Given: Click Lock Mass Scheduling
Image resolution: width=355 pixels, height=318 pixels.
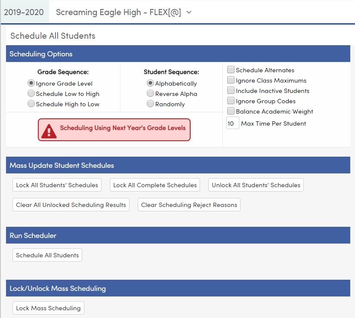Looking at the screenshot, I should point(48,308).
